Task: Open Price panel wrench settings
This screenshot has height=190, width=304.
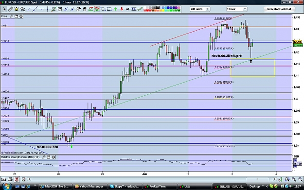Action: tap(12, 16)
